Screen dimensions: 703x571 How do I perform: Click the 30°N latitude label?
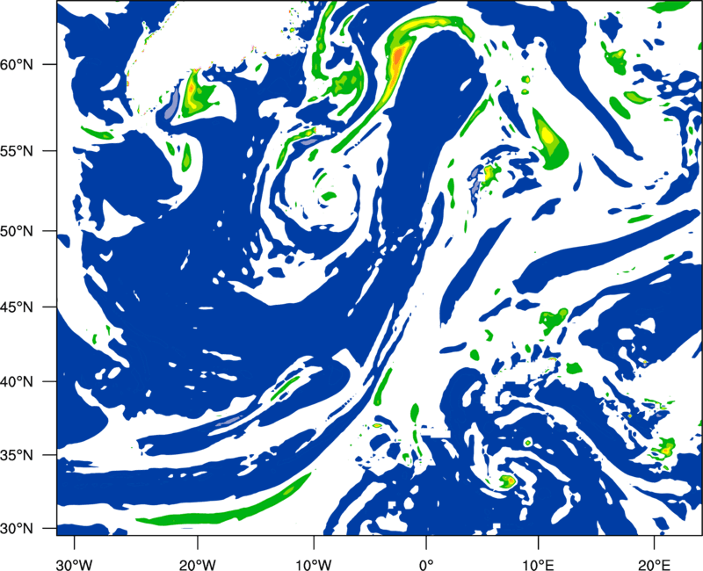coord(17,529)
